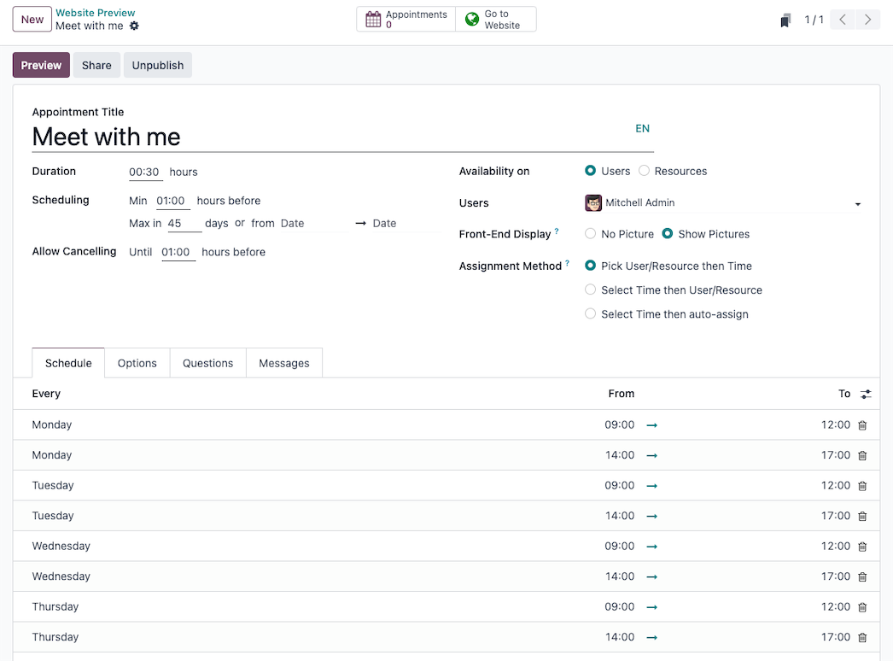Click the arrow pointing to the end Date field
The width and height of the screenshot is (893, 661).
[x=361, y=223]
